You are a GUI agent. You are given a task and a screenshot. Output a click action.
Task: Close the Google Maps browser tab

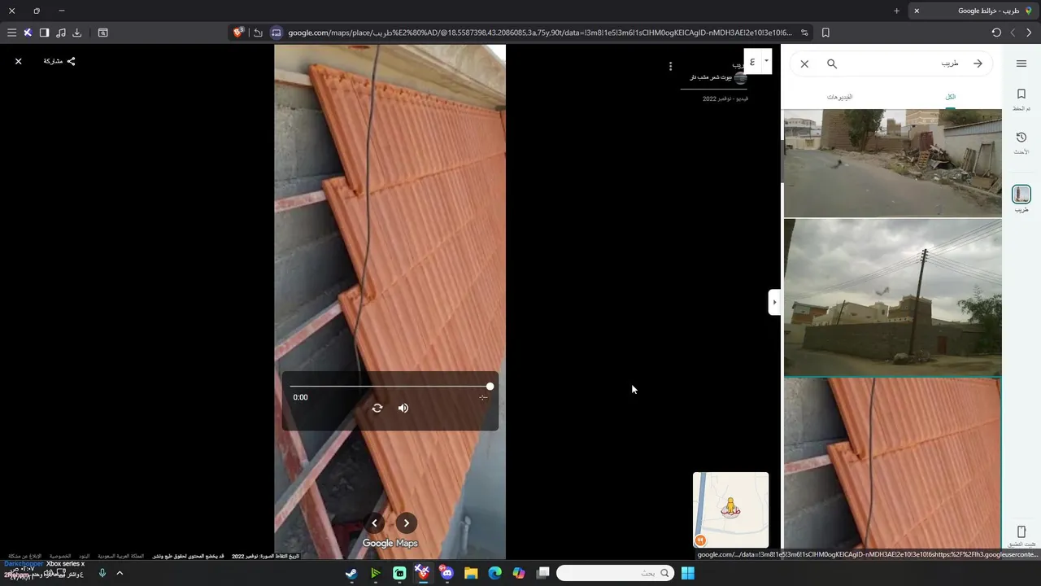(917, 11)
